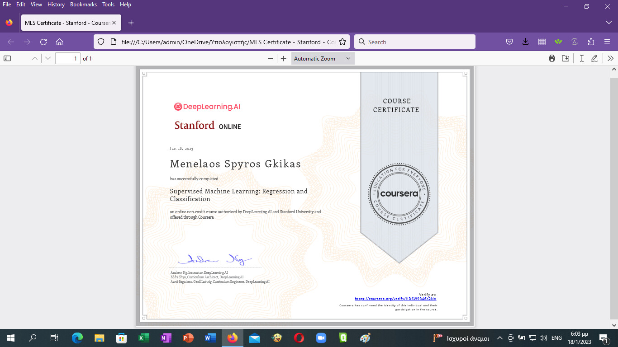Open File Explorer from taskbar
This screenshot has width=618, height=347.
[x=100, y=338]
